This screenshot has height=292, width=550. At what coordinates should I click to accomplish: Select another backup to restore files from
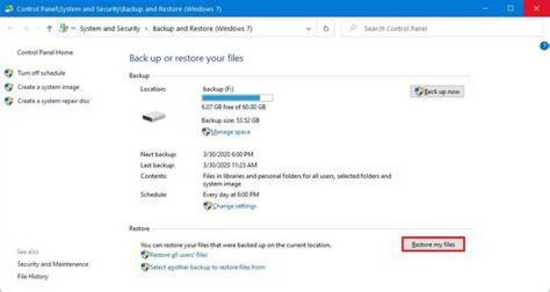[208, 267]
